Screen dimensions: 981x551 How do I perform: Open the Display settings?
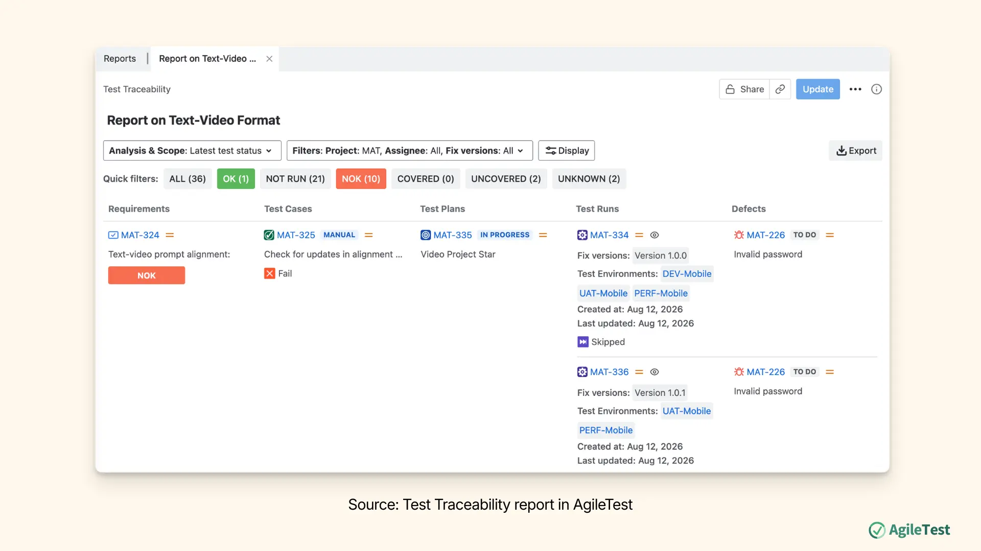(567, 151)
